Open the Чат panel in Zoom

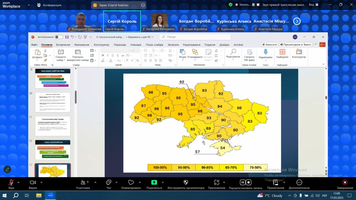(x=109, y=183)
